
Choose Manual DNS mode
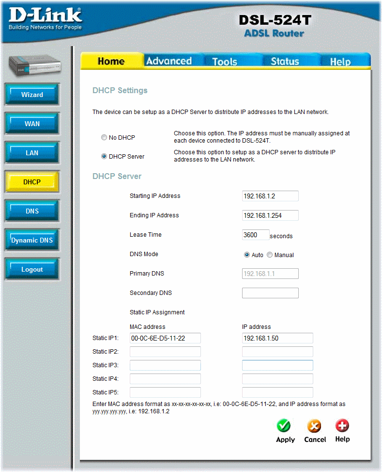pos(270,255)
